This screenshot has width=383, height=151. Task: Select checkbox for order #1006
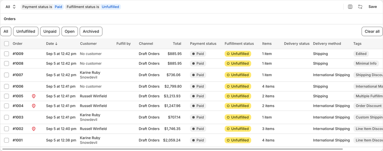[7, 86]
